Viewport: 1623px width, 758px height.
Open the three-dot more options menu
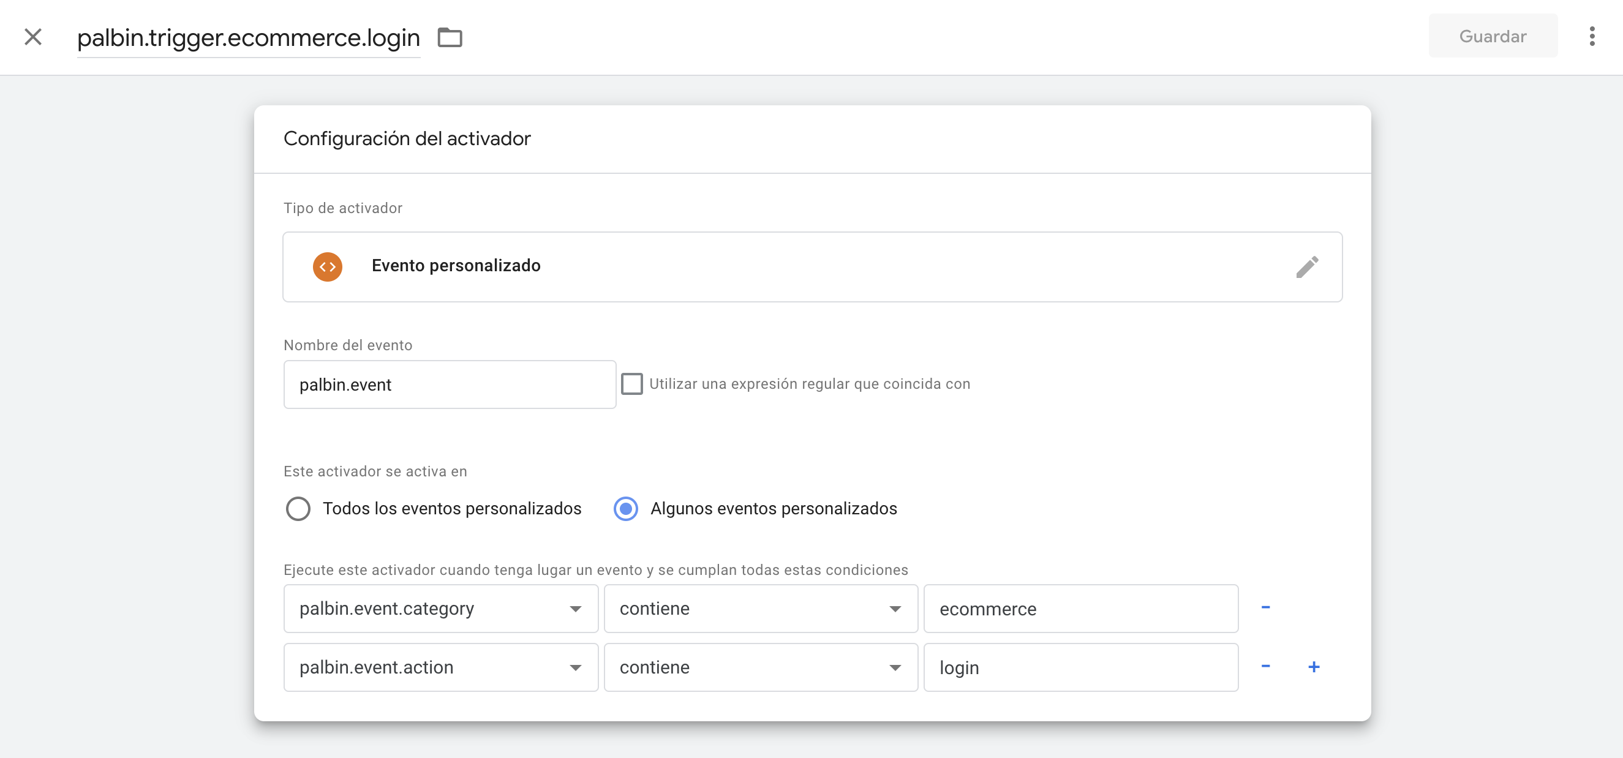coord(1592,37)
